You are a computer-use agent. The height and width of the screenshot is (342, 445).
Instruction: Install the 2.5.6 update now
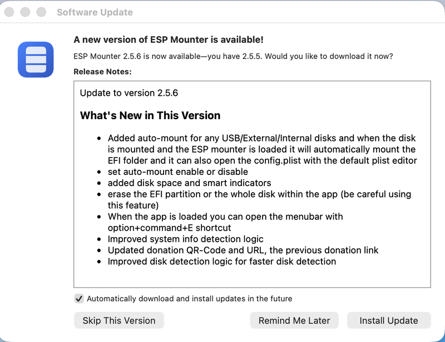point(389,320)
